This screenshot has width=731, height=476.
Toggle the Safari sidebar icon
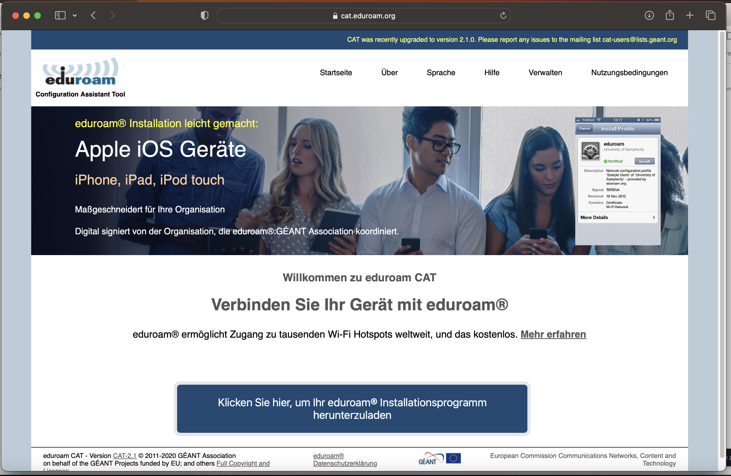(x=60, y=15)
